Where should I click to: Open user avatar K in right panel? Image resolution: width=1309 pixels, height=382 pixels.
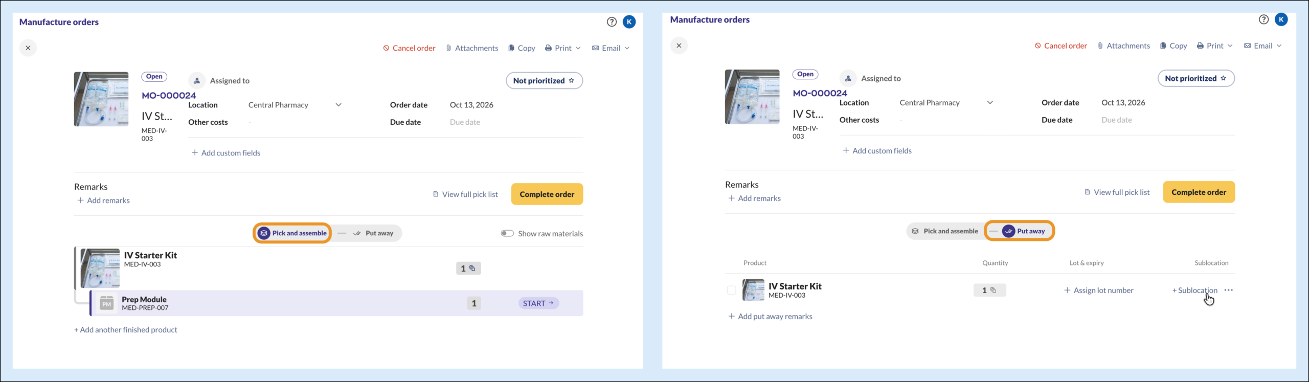(x=1281, y=19)
